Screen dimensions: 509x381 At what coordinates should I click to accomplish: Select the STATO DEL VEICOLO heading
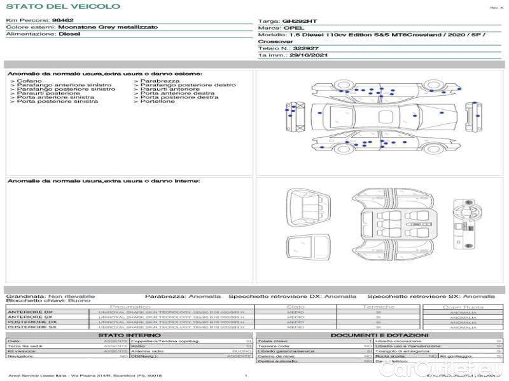click(x=62, y=6)
